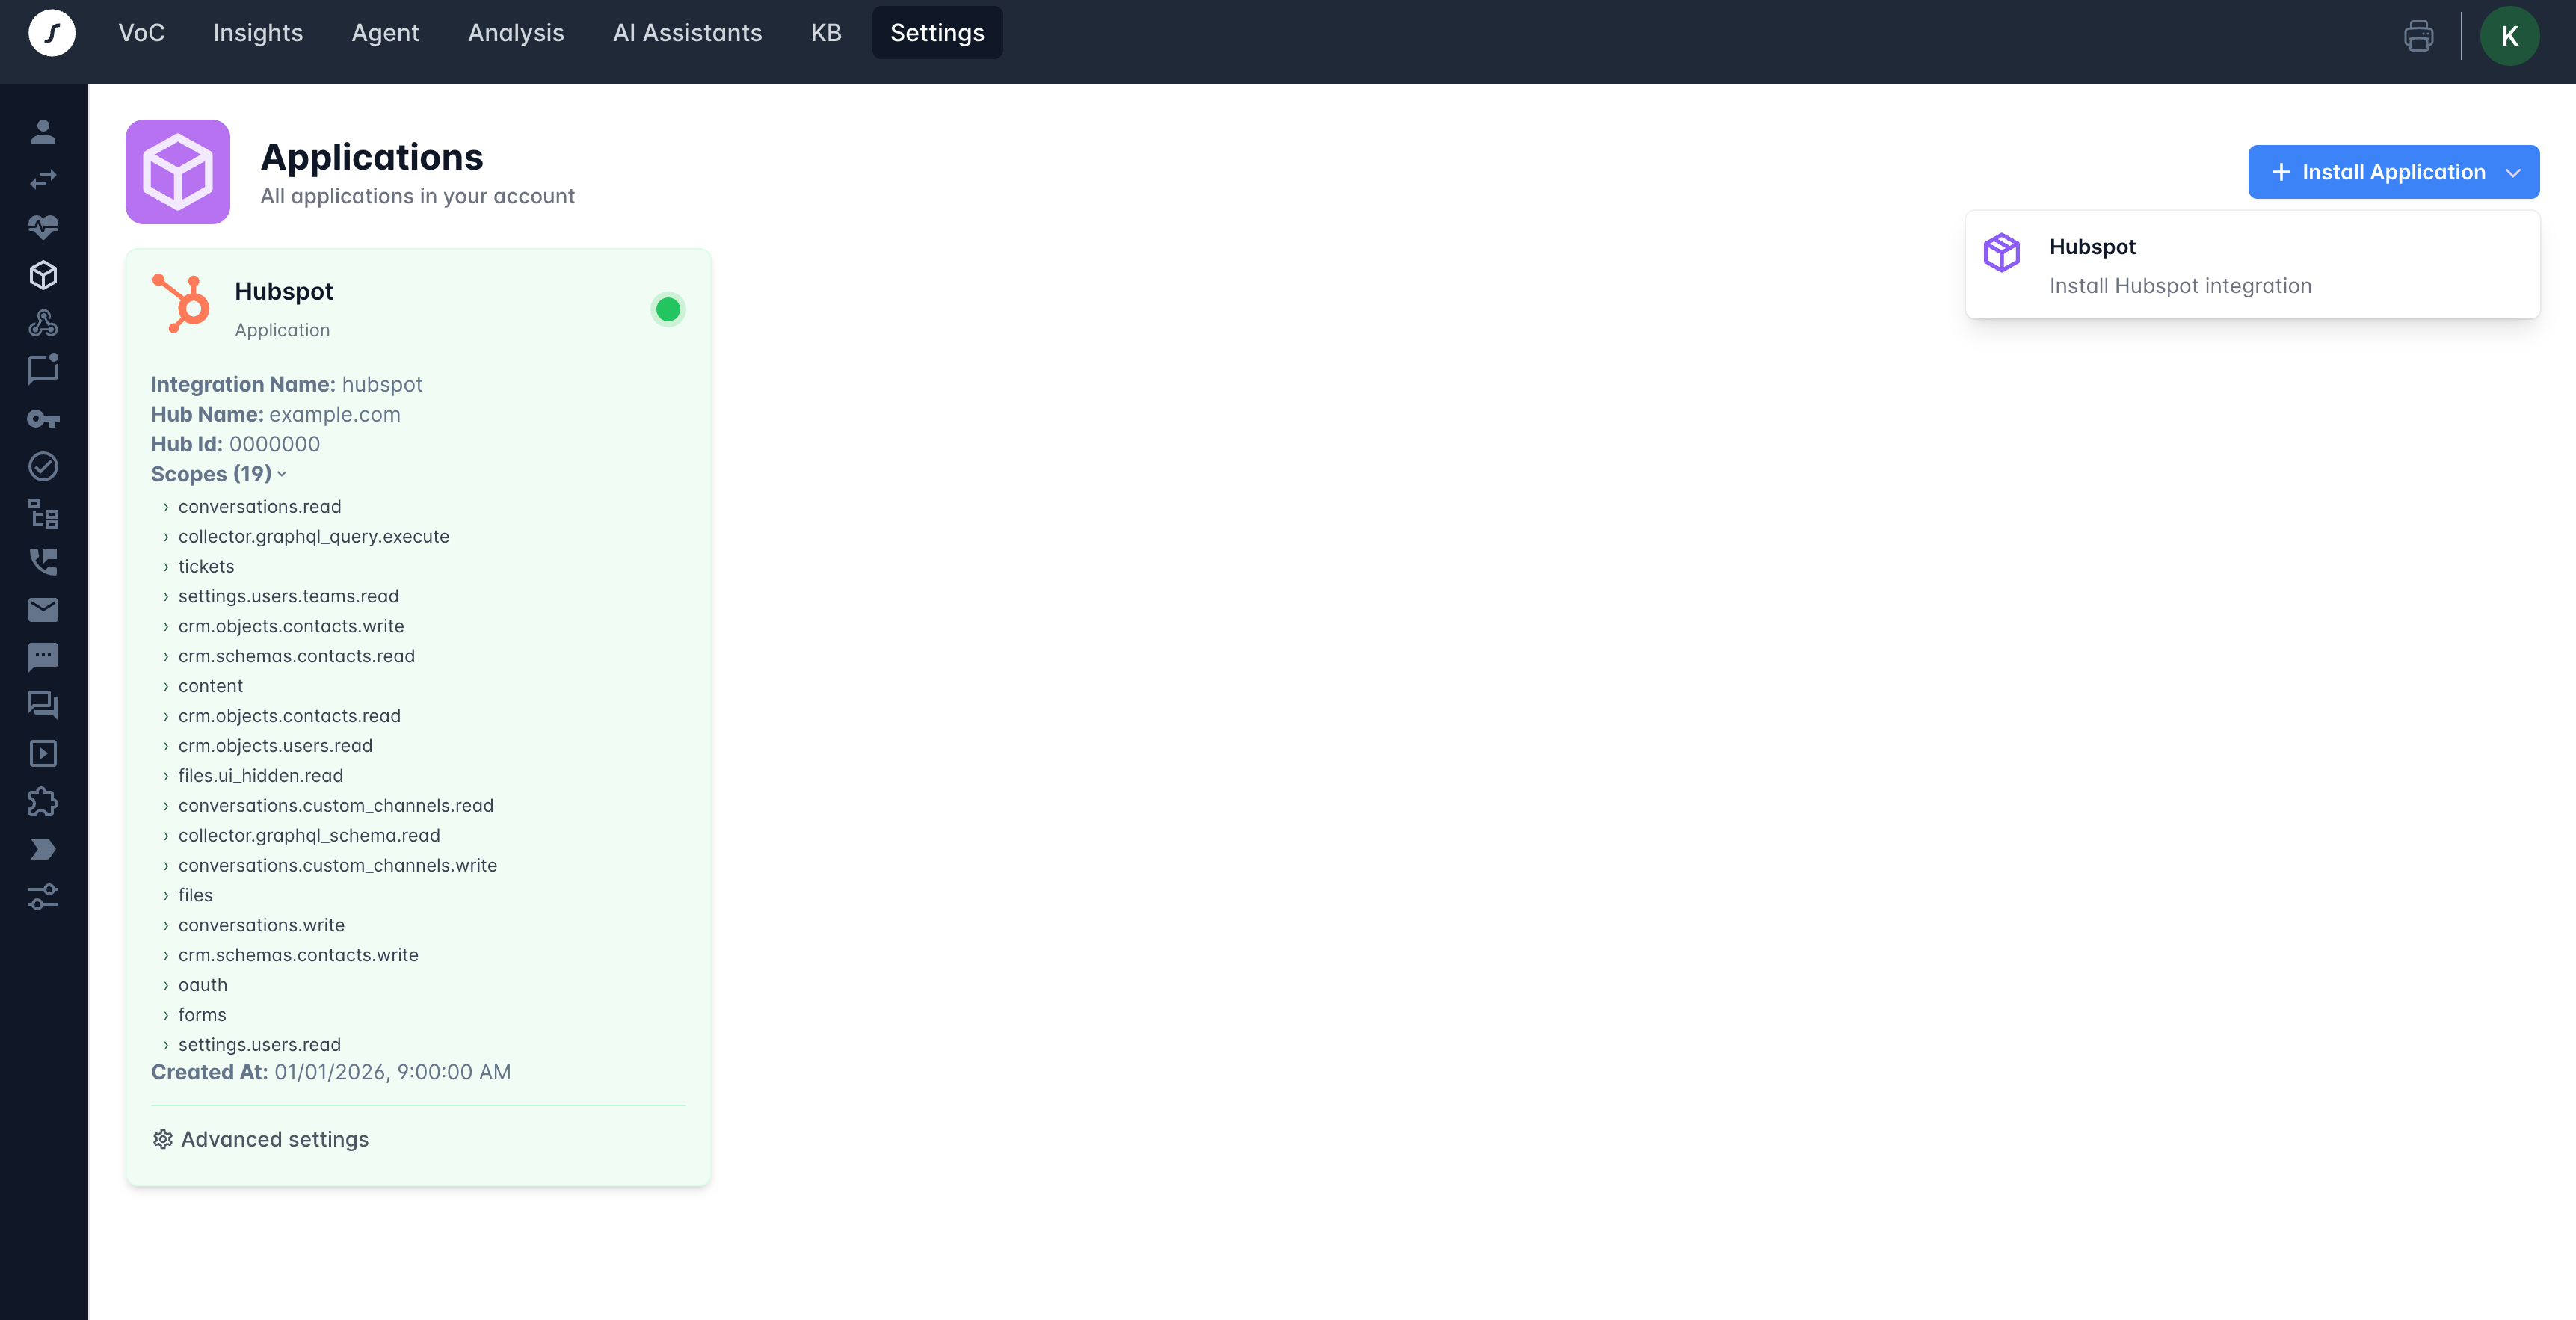Screen dimensions: 2576x1320
Task: Expand the collector.graphql_query.execute scope
Action: (x=306, y=537)
